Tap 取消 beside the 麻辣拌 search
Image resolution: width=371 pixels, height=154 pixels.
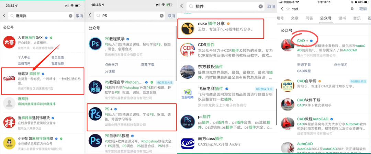(79, 16)
